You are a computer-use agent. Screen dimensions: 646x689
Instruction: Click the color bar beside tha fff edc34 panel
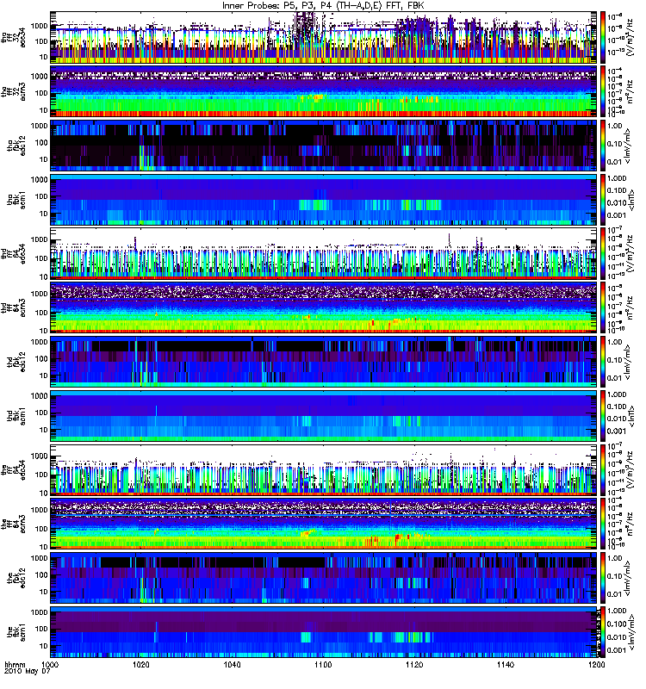[603, 37]
